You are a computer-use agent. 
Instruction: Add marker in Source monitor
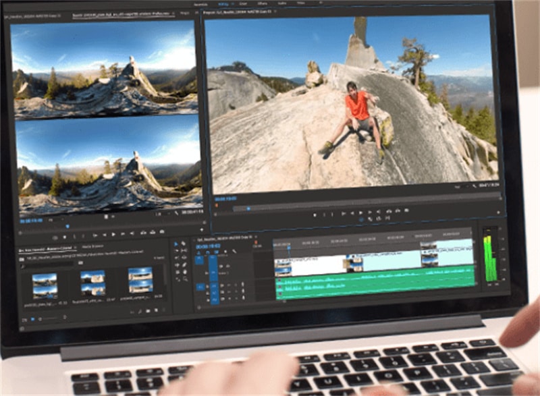(x=64, y=237)
